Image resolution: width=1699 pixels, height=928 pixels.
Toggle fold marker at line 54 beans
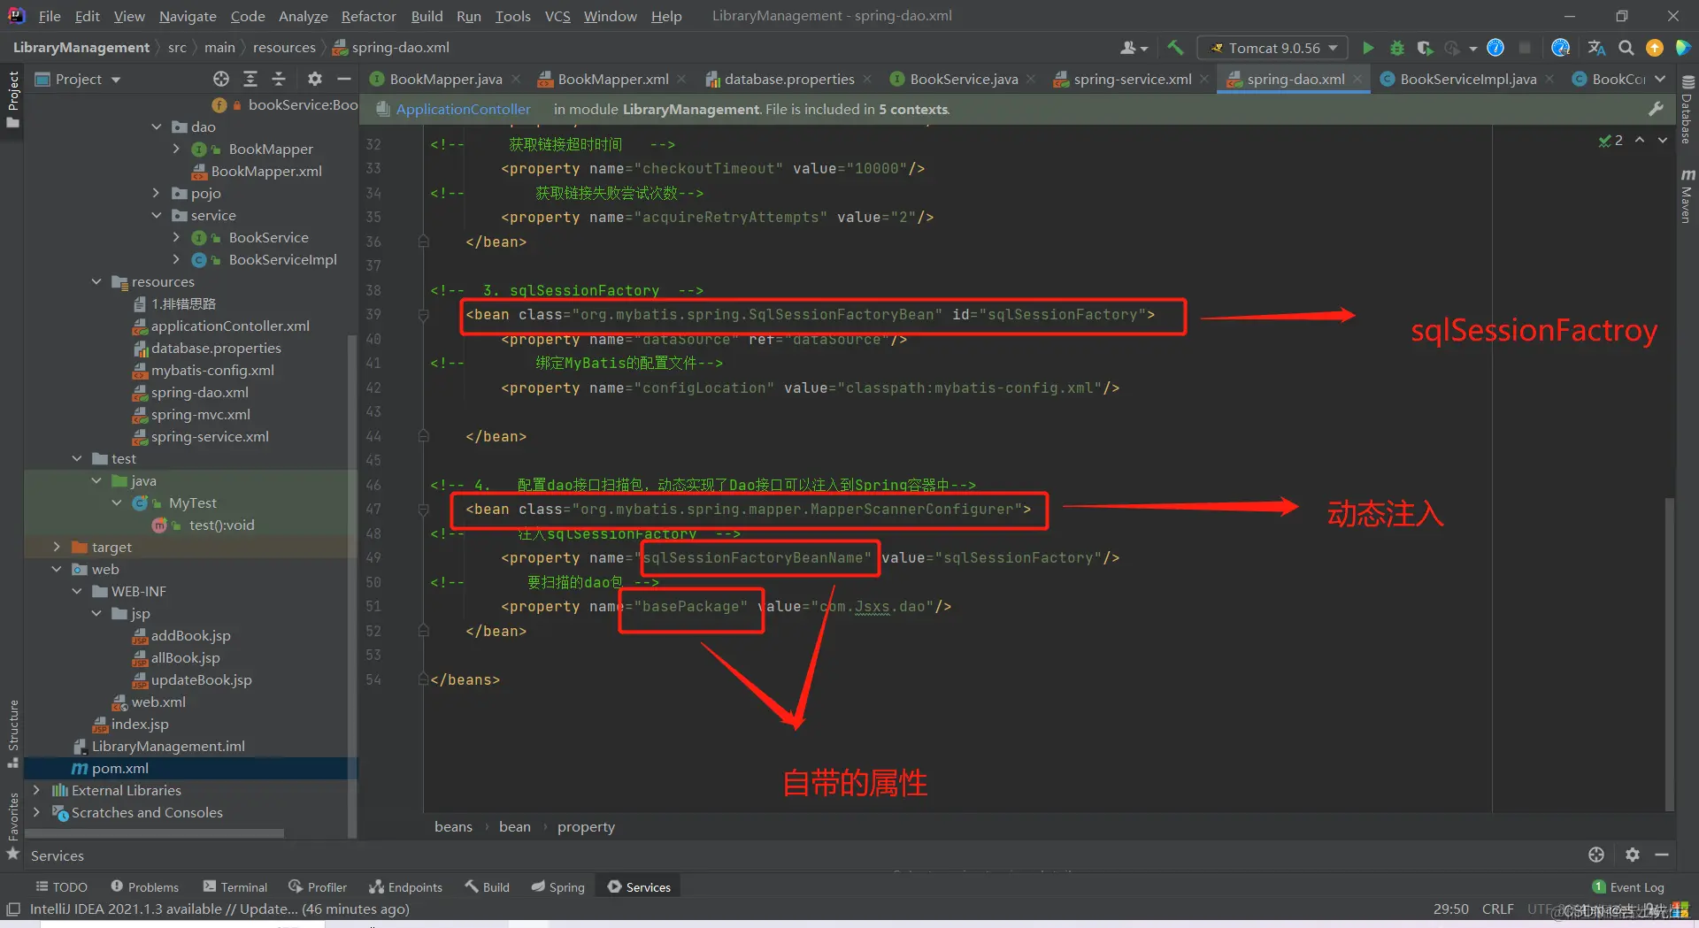click(423, 679)
